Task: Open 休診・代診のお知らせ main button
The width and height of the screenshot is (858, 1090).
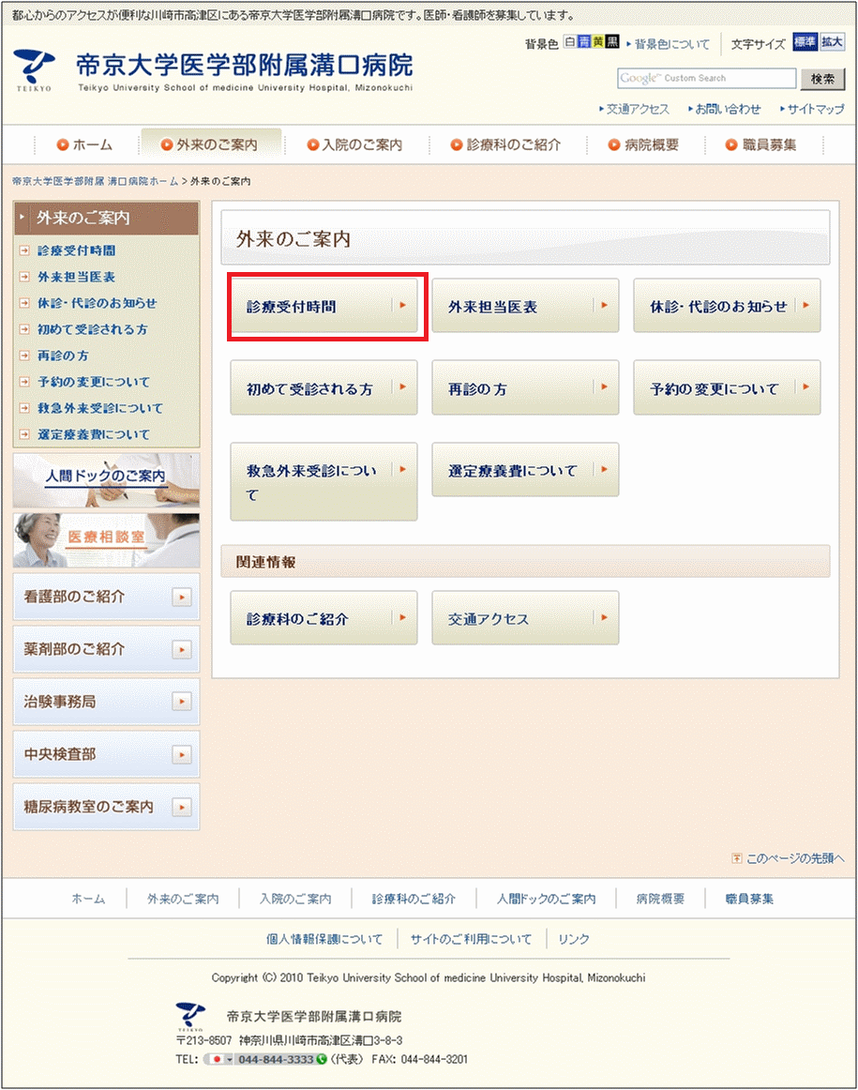Action: pos(727,306)
